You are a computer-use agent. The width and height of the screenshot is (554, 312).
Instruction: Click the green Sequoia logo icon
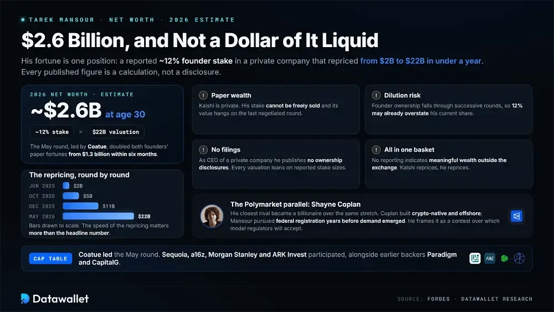505,258
